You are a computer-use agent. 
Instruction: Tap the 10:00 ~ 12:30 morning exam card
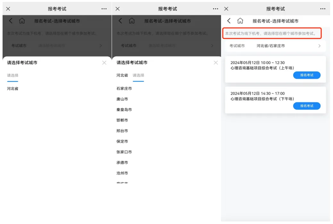[276, 69]
